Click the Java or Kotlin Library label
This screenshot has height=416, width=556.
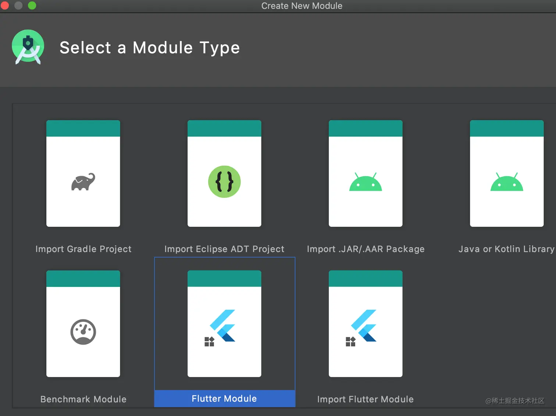506,249
